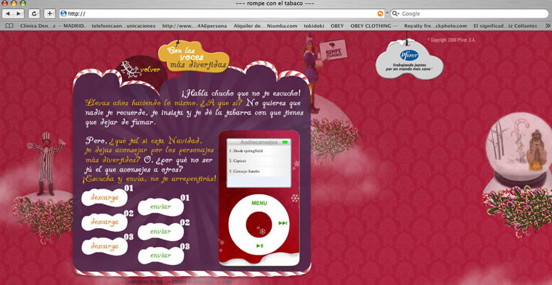Select track 1. Desde springfield on the iPod
The height and width of the screenshot is (285, 552).
(259, 151)
